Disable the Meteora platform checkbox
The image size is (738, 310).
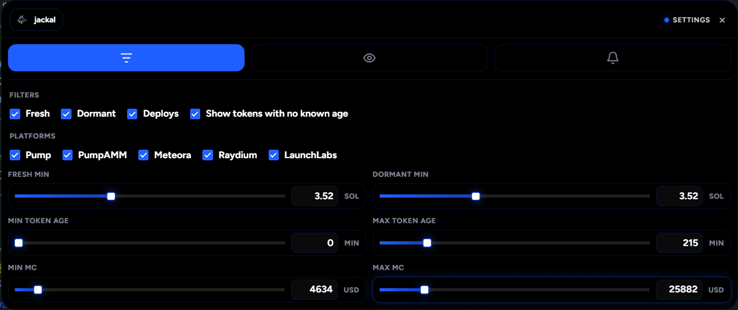click(x=143, y=155)
